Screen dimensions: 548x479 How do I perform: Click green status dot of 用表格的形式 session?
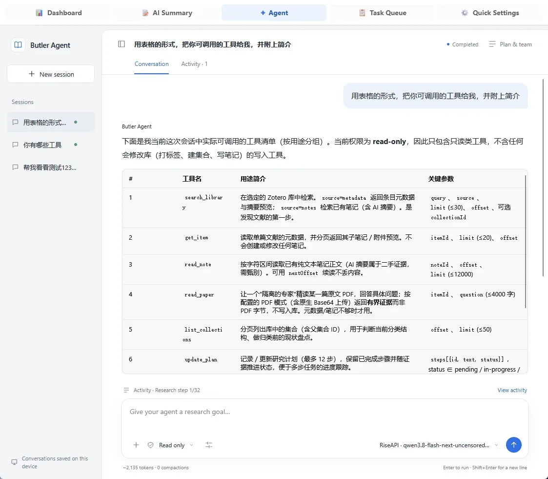pos(76,123)
